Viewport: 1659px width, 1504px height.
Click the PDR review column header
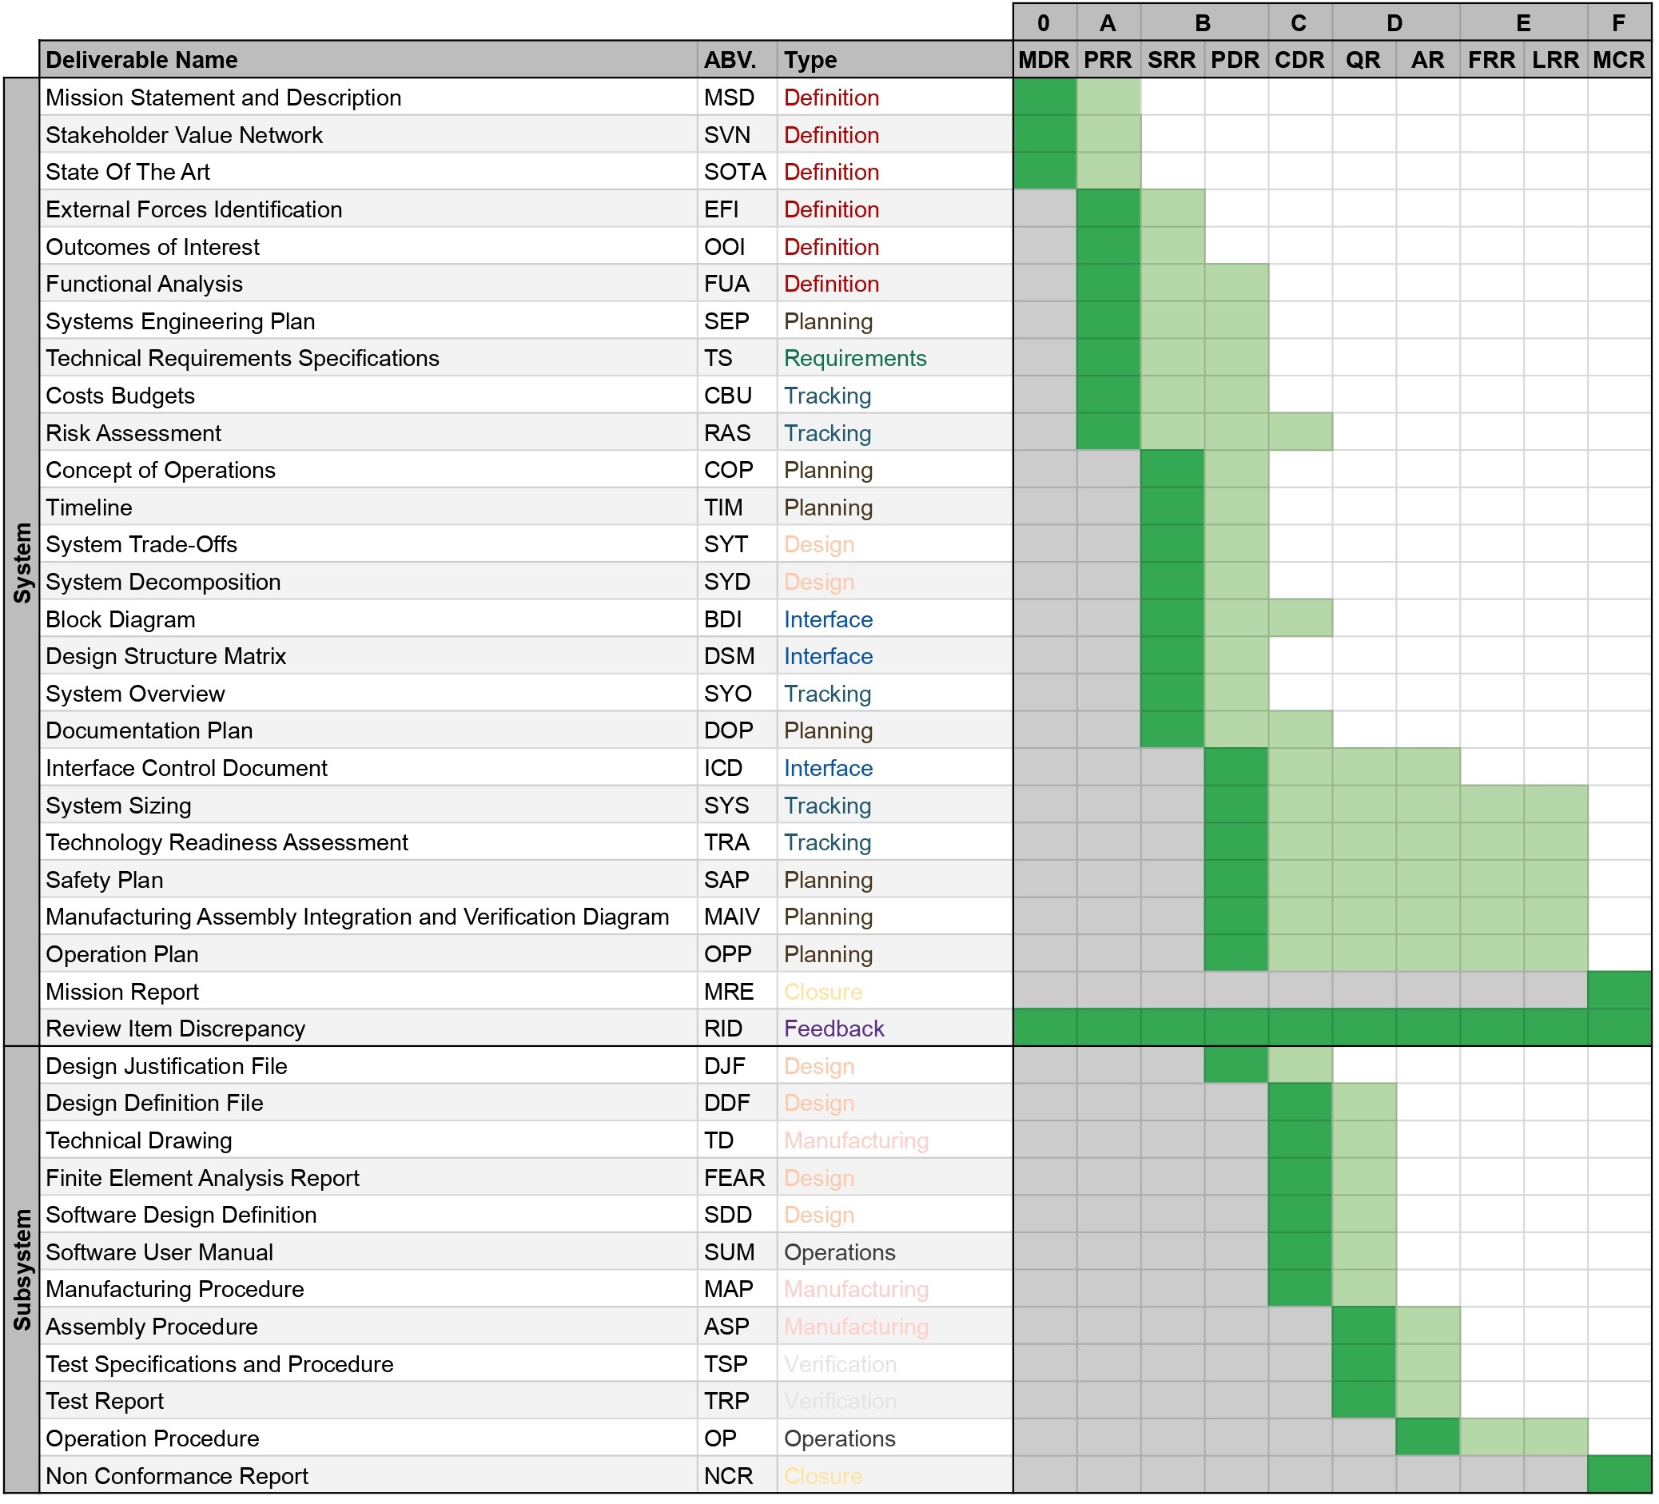[1235, 60]
